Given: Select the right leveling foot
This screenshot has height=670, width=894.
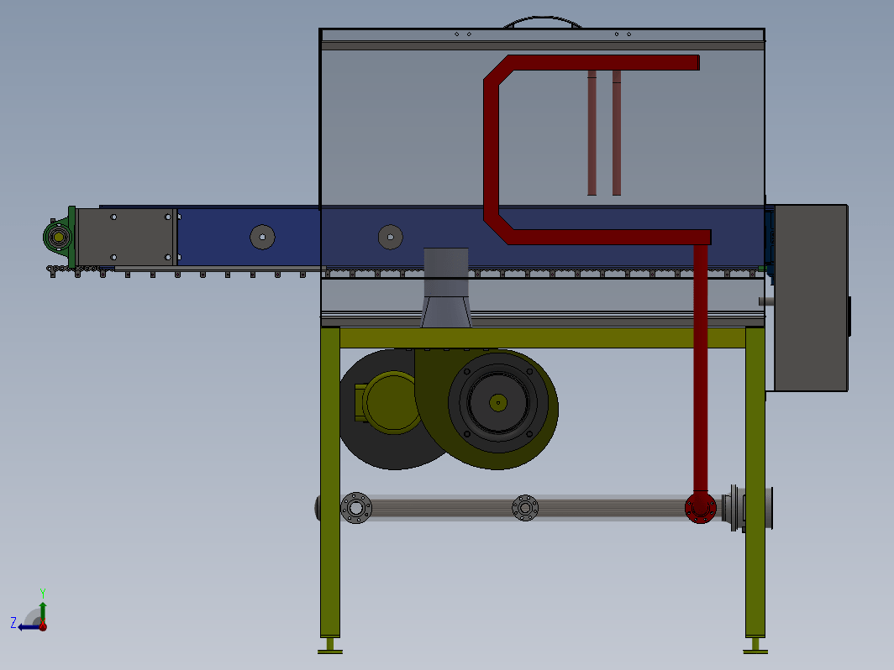Looking at the screenshot, I should tap(755, 646).
